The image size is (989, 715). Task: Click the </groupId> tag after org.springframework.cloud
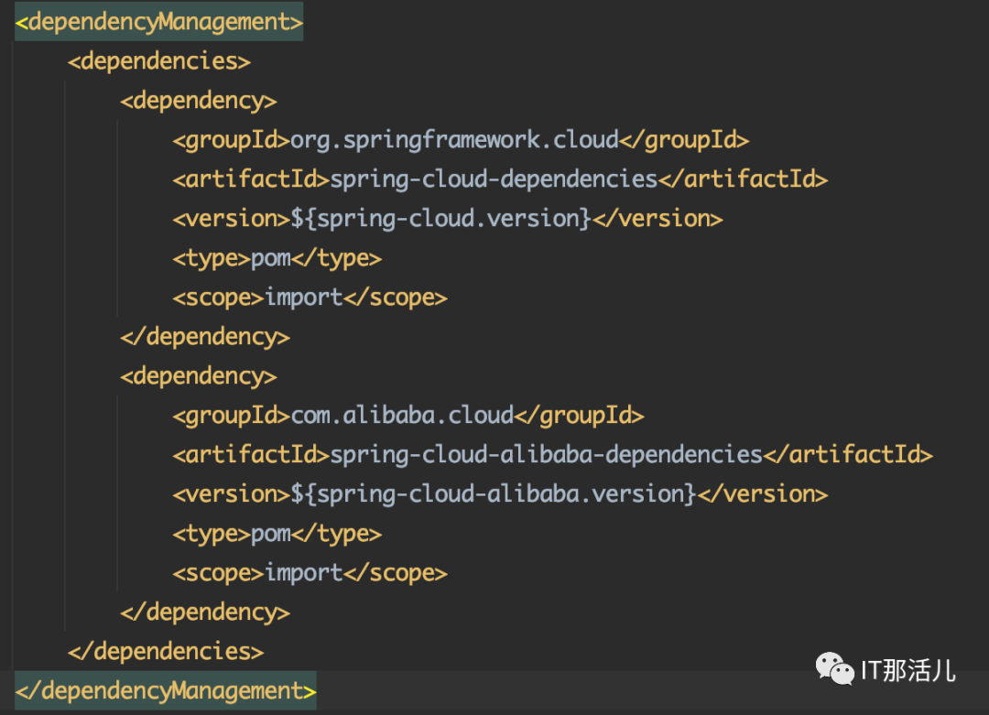tap(684, 140)
